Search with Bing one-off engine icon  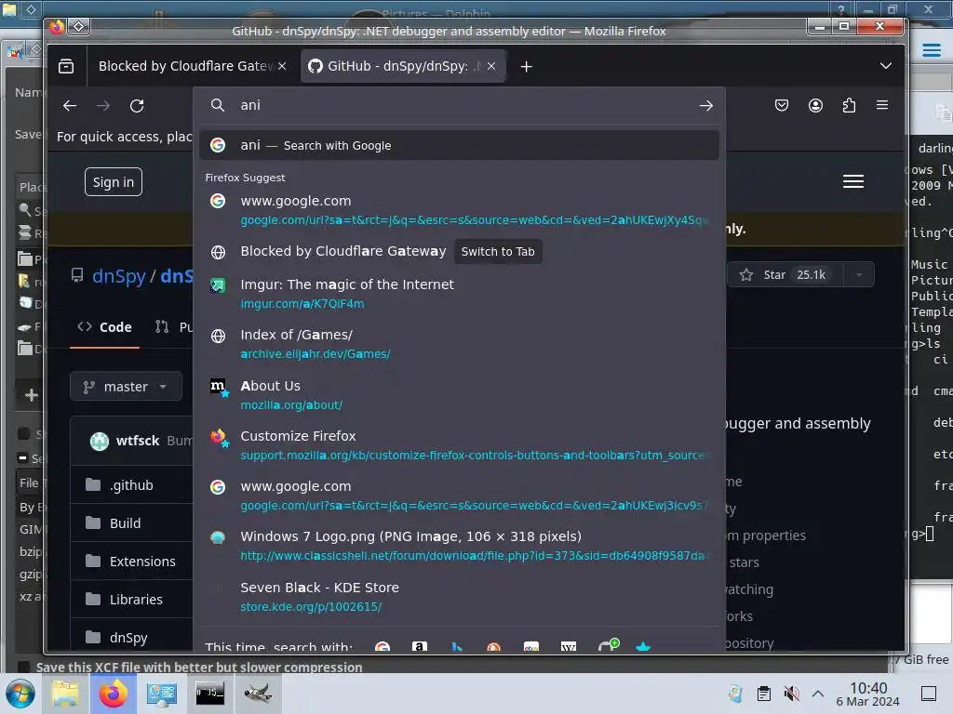point(456,647)
